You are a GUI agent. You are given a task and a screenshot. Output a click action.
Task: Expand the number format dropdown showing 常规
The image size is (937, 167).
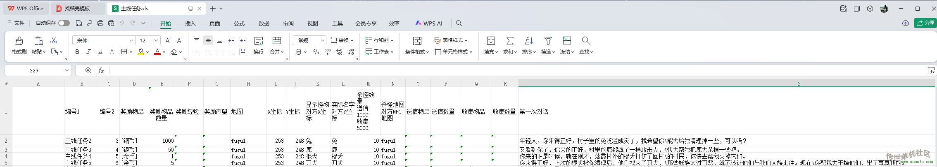tap(322, 40)
